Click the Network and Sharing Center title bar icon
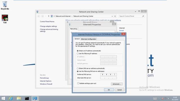 click(x=37, y=12)
